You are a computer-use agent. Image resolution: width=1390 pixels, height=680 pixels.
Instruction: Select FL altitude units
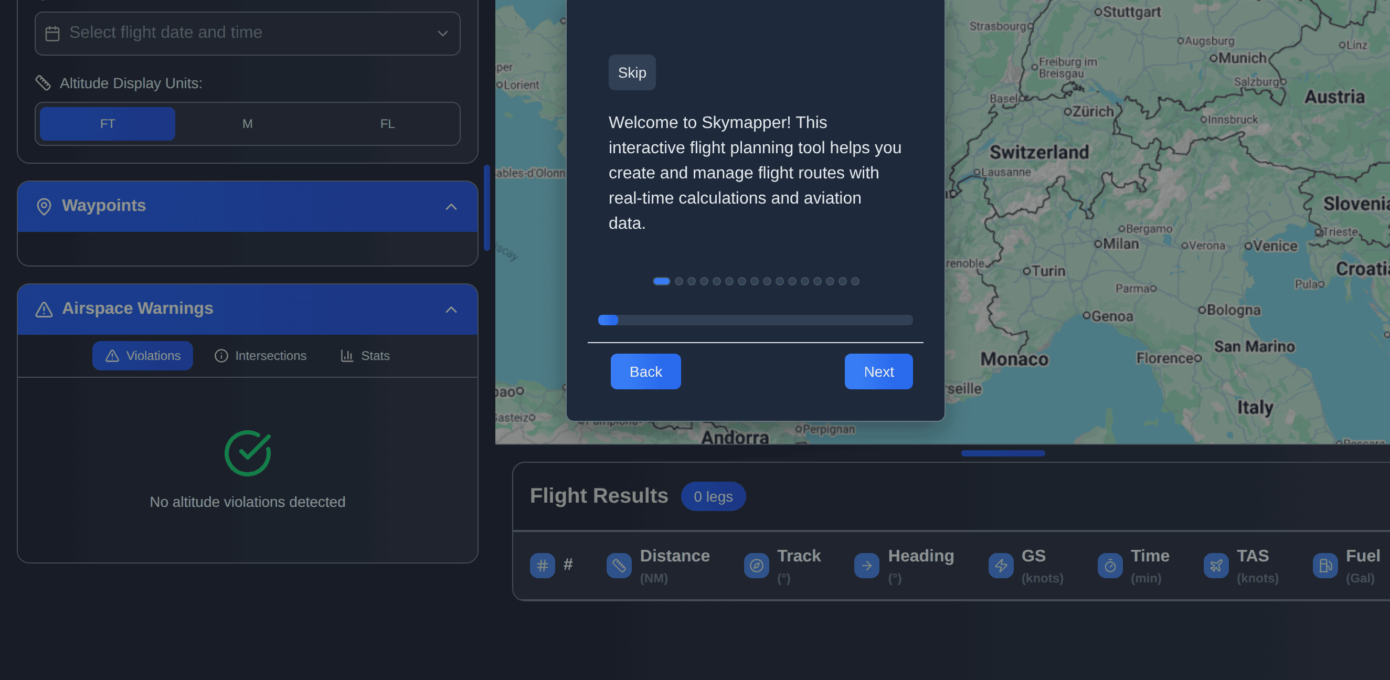pyautogui.click(x=387, y=124)
